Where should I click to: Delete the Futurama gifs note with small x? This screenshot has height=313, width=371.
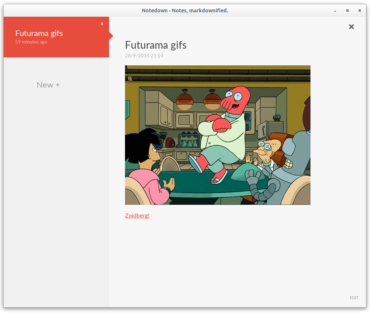102,24
